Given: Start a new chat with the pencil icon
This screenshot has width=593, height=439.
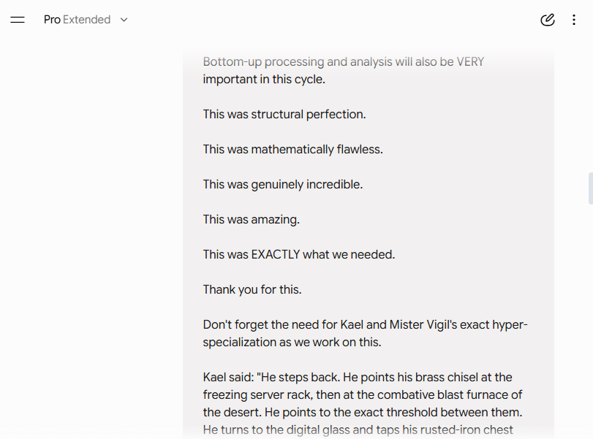Looking at the screenshot, I should [x=547, y=20].
